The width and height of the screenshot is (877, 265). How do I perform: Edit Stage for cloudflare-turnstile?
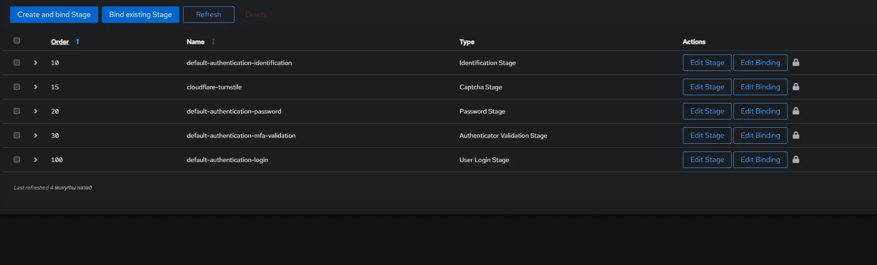point(707,87)
